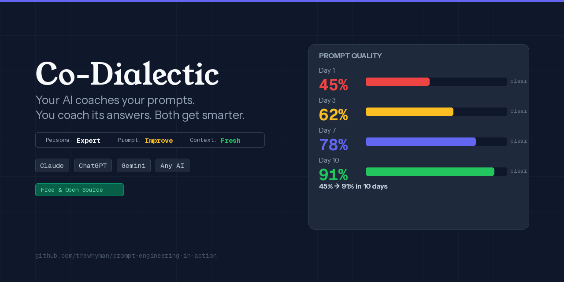Choose the Gemini chip
This screenshot has height=282, width=564.
click(x=134, y=166)
